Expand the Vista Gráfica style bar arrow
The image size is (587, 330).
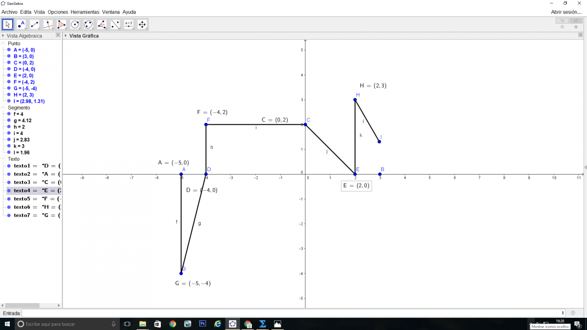pyautogui.click(x=66, y=36)
